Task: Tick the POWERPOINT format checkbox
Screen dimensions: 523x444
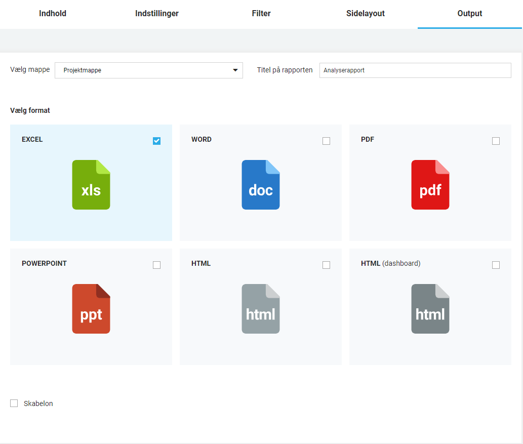Action: 157,265
